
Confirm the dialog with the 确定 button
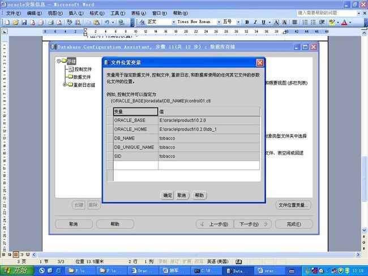coord(168,195)
